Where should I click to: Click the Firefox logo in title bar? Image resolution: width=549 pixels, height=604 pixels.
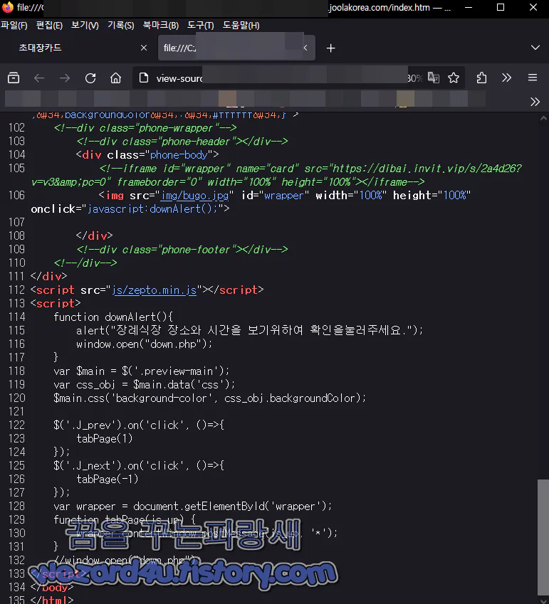coord(7,7)
